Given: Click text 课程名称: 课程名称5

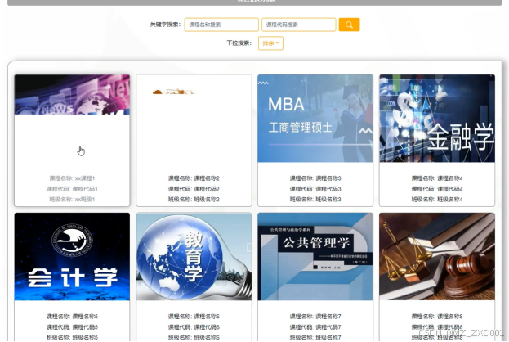Looking at the screenshot, I should (x=72, y=317).
